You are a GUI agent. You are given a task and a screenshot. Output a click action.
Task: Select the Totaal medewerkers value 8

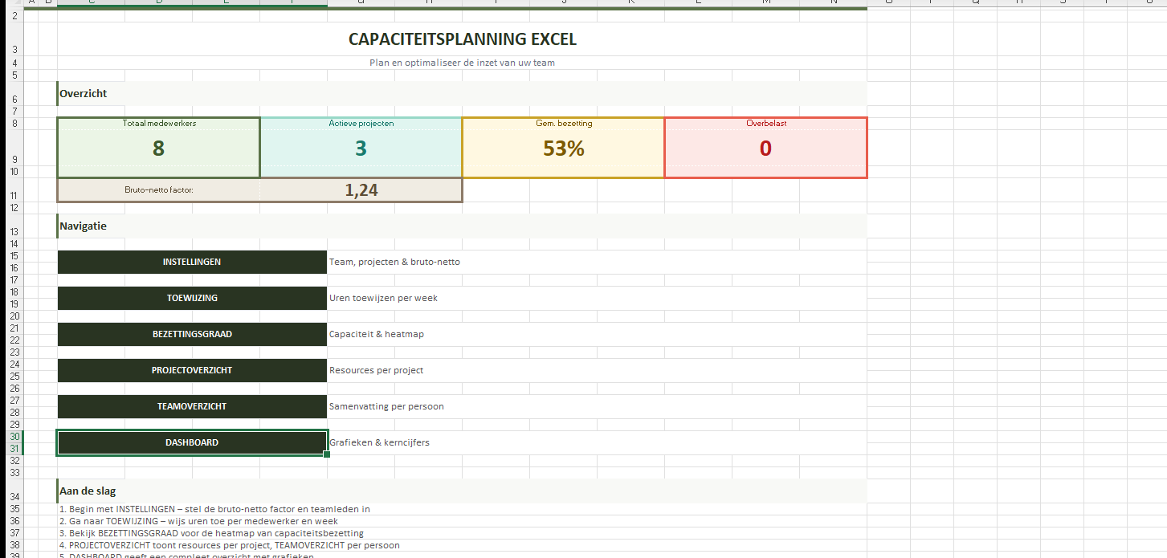tap(158, 149)
